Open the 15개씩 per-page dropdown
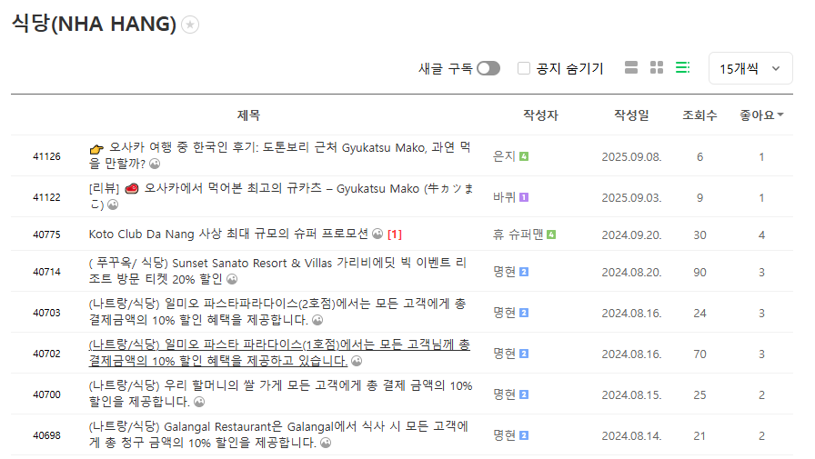 point(750,68)
